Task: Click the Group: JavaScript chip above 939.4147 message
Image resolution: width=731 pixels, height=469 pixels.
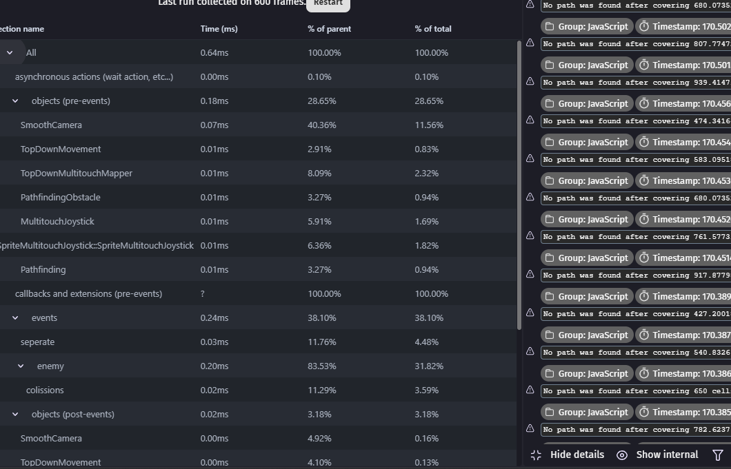Action: (586, 65)
